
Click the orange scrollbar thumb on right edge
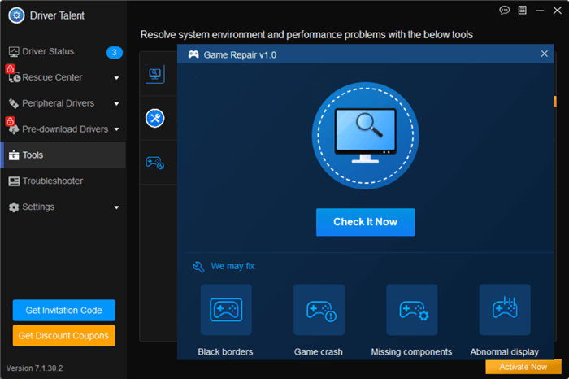[x=555, y=102]
